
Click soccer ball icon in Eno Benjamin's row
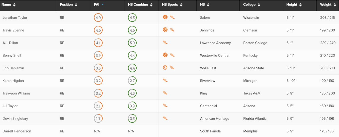pos(165,68)
